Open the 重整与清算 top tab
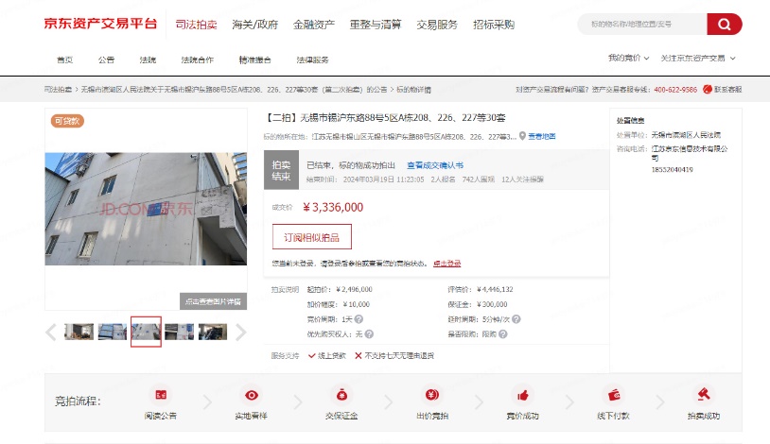770x444 pixels. [x=376, y=25]
